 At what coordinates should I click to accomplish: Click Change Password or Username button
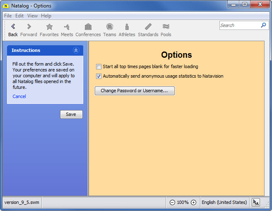[x=135, y=91]
